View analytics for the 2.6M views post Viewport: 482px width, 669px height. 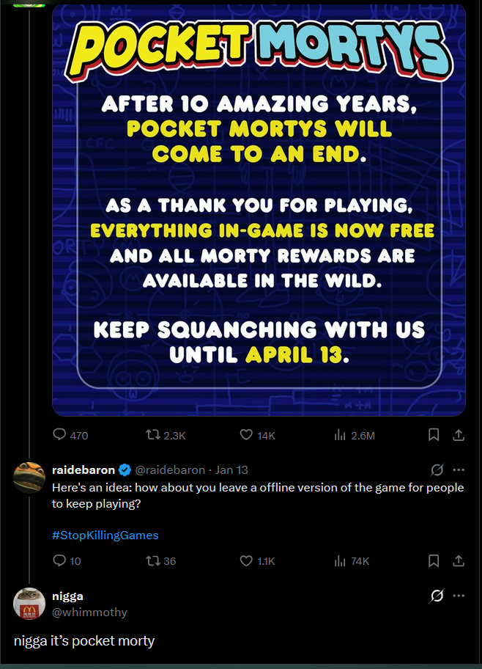point(340,435)
